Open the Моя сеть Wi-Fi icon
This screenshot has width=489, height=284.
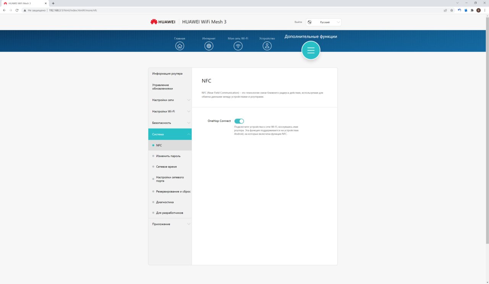pos(238,46)
